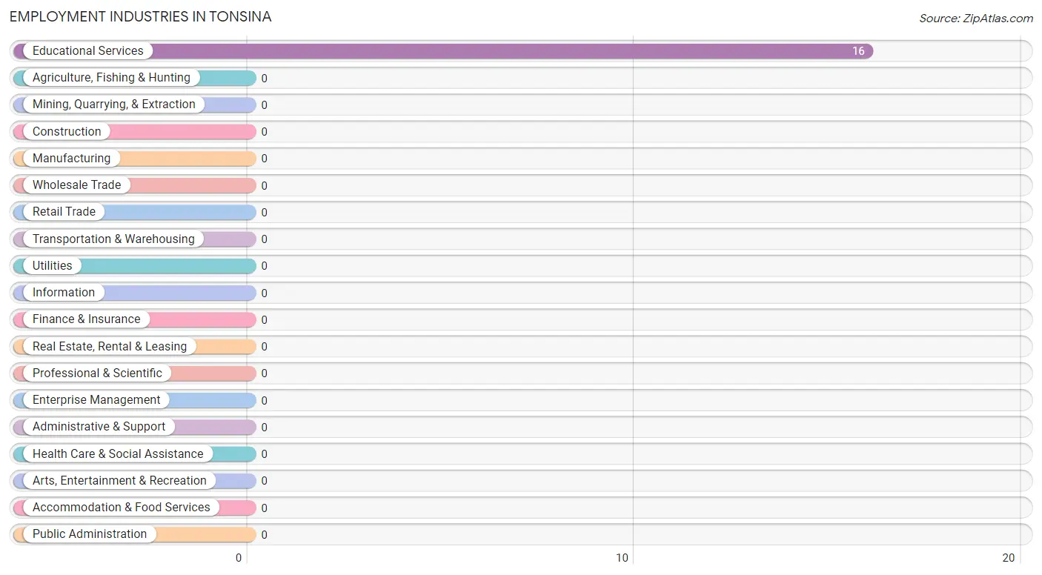This screenshot has width=1042, height=575.
Task: Select the Transportation & Warehousing label
Action: [113, 239]
